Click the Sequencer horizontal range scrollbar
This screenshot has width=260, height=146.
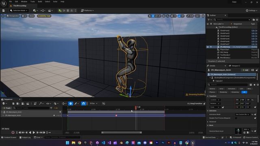(x=121, y=133)
